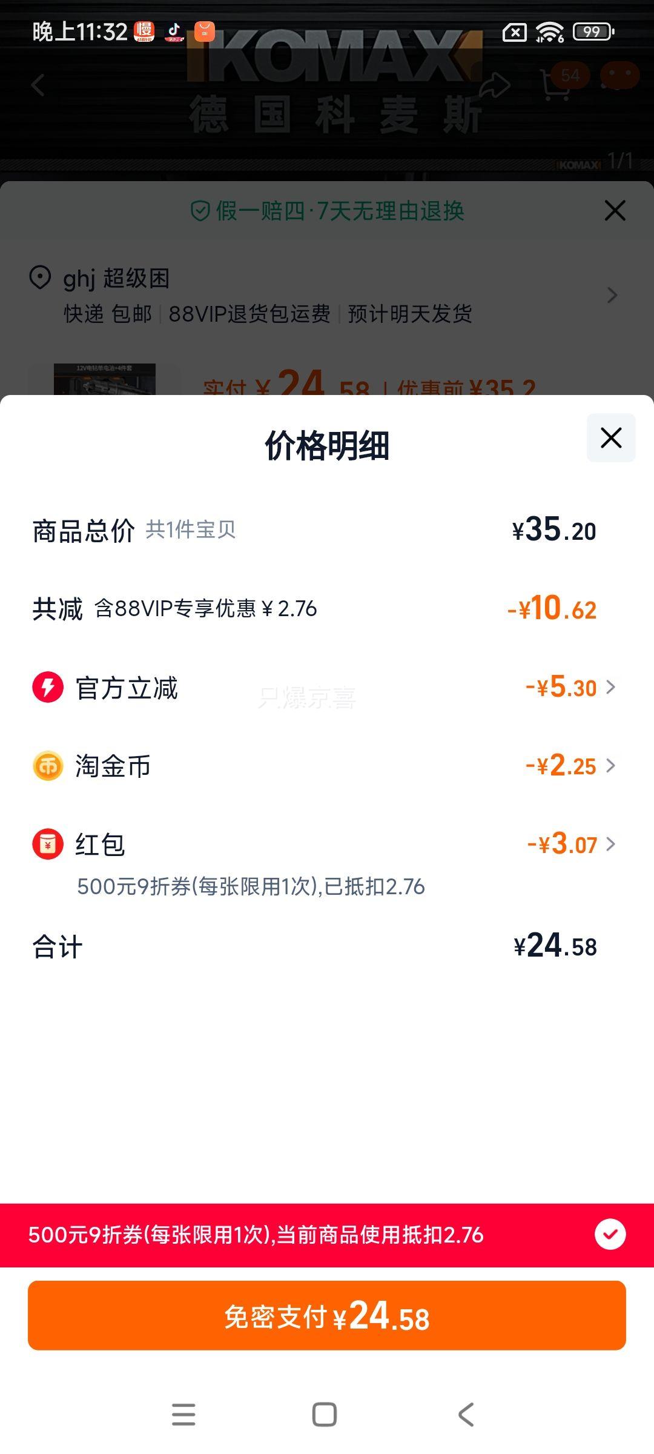Tap the red 红包 envelope icon
This screenshot has width=654, height=1454.
point(48,844)
